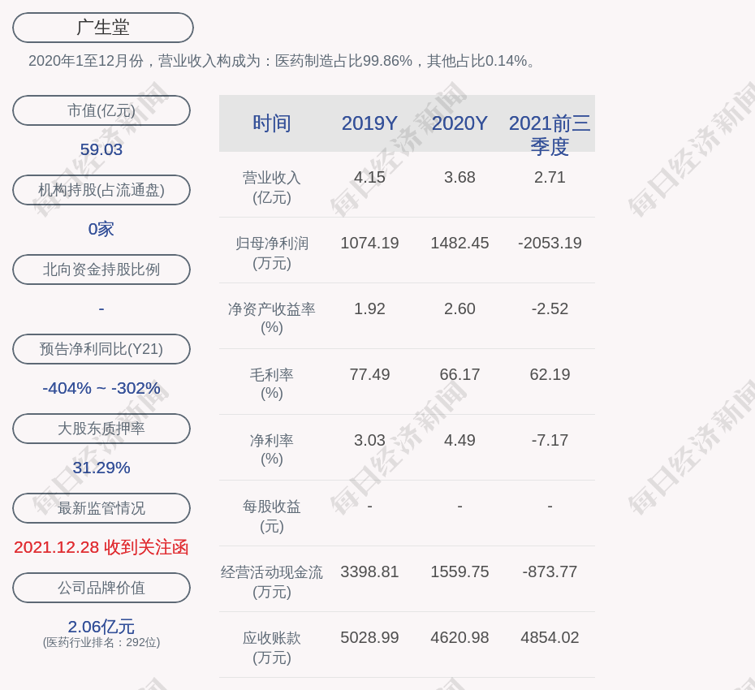Click the 广生堂 company name pill

[x=103, y=28]
